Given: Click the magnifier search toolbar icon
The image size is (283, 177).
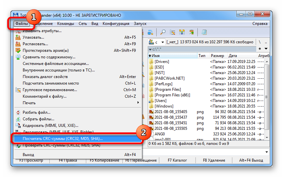Looking at the screenshot, I should (x=163, y=32).
